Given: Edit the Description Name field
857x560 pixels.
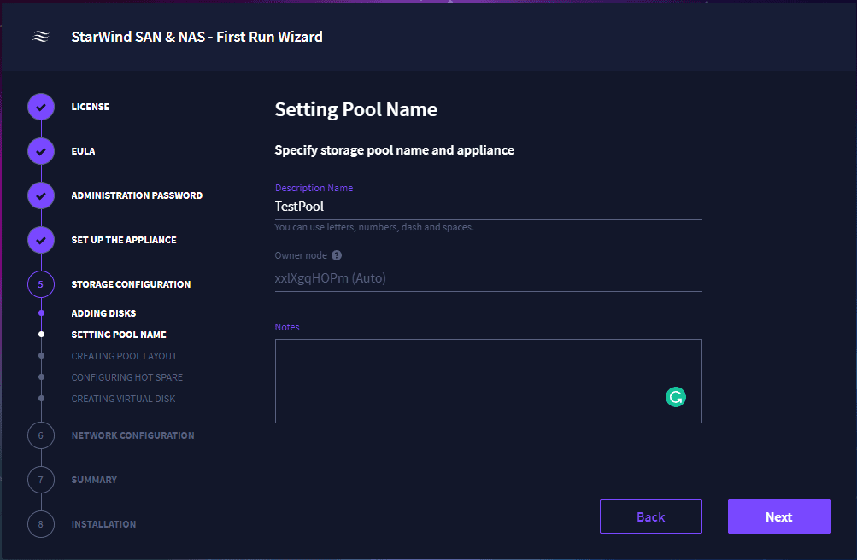Looking at the screenshot, I should click(x=488, y=207).
